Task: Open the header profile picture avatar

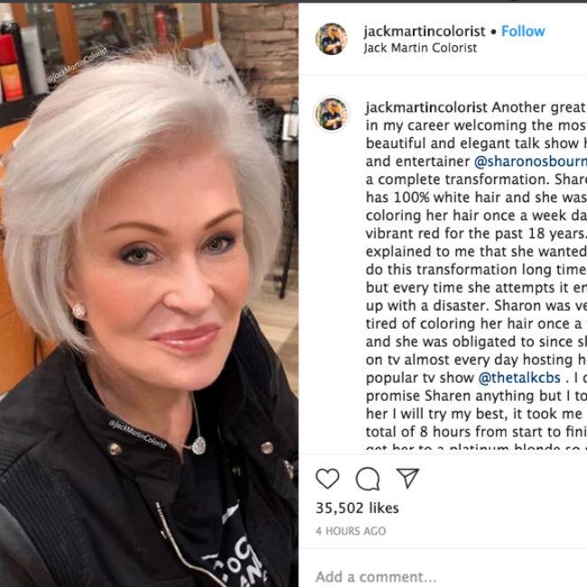Action: (331, 39)
